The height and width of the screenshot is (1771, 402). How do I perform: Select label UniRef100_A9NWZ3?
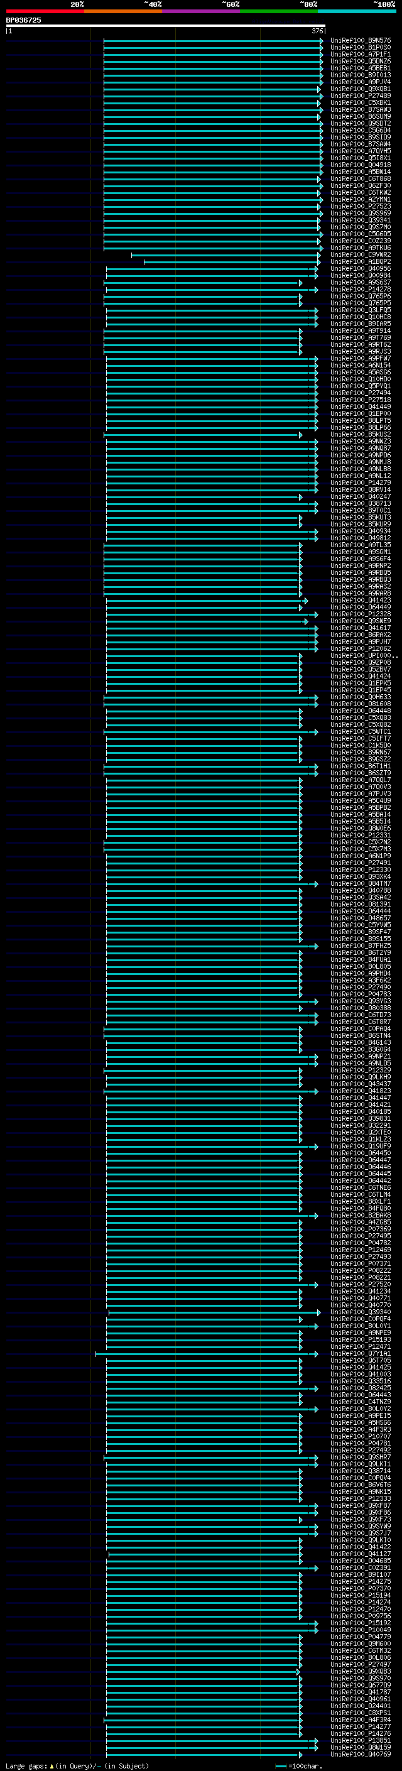[361, 442]
